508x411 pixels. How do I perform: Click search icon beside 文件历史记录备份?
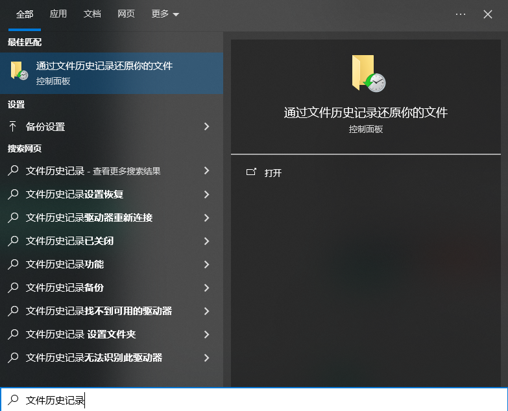click(x=13, y=288)
